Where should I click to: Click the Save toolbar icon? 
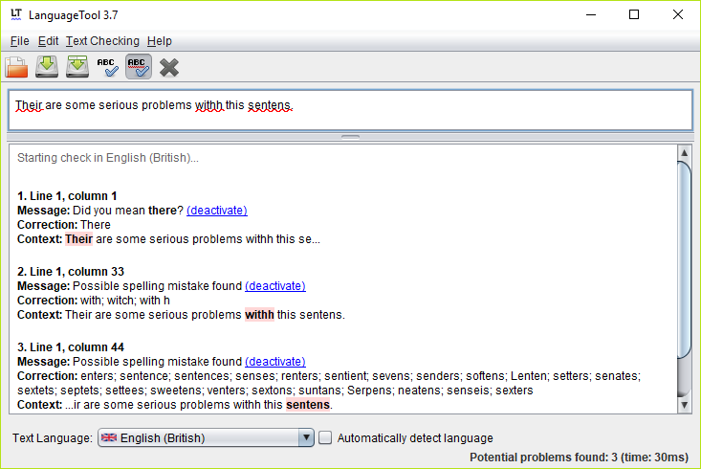pyautogui.click(x=48, y=67)
